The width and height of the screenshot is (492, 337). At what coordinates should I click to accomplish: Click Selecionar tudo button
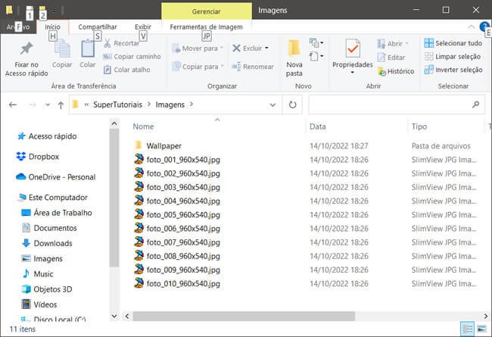[453, 43]
